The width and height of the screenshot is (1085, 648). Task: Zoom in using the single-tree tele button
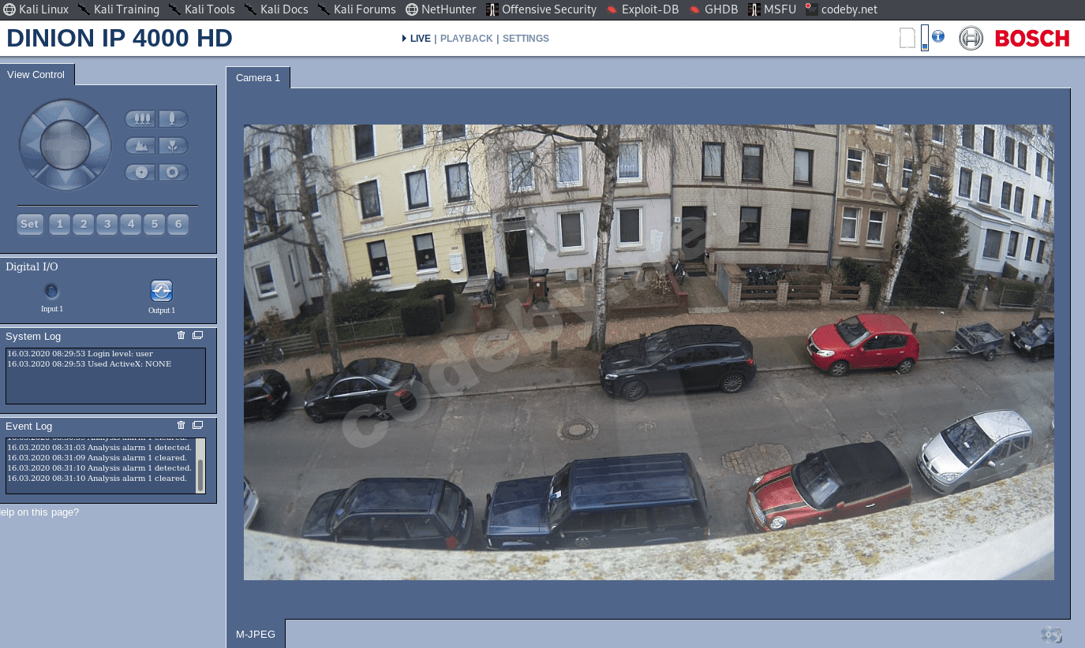click(x=173, y=119)
